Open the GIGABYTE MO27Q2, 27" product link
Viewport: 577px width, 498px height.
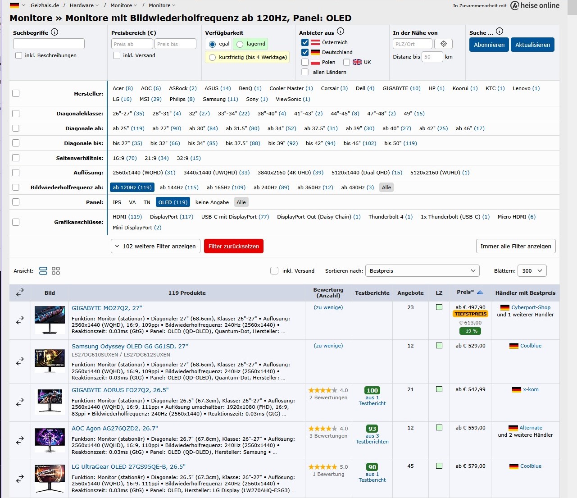107,308
